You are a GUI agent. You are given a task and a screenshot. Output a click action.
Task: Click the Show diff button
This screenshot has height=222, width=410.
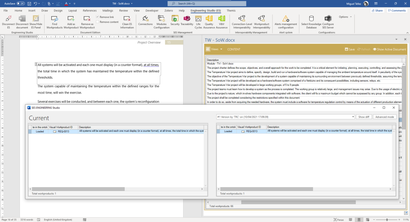364,117
